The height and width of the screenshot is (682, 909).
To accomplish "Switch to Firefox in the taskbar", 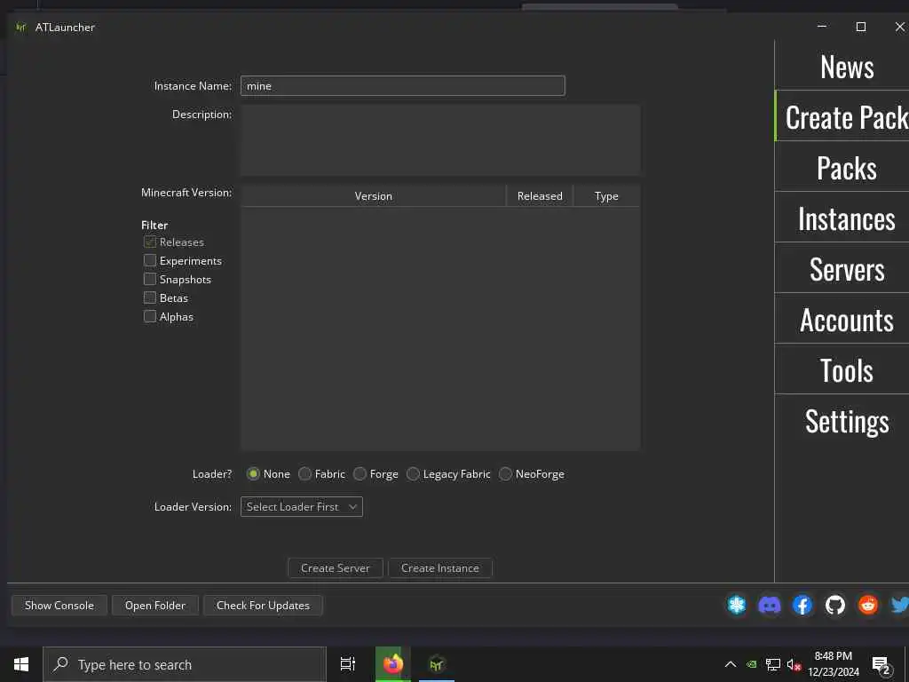I will [392, 664].
